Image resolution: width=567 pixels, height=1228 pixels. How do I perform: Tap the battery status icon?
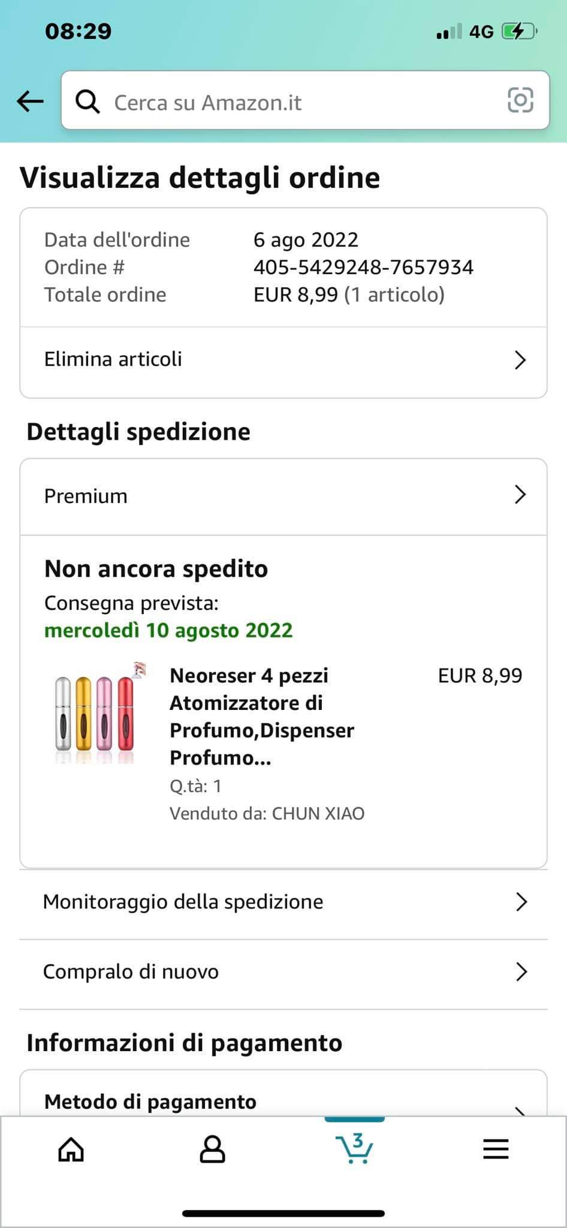coord(519,31)
